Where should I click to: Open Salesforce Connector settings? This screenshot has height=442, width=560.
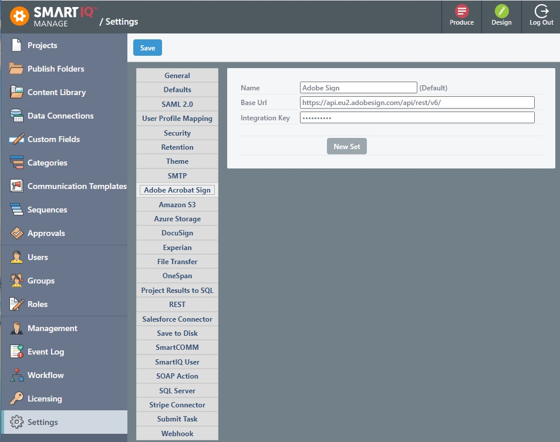(x=177, y=319)
